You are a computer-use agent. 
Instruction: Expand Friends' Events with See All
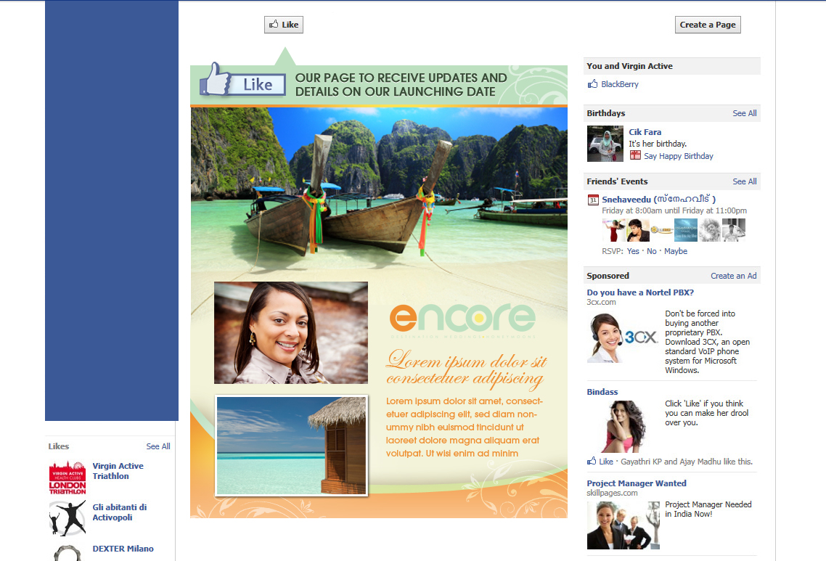click(744, 181)
